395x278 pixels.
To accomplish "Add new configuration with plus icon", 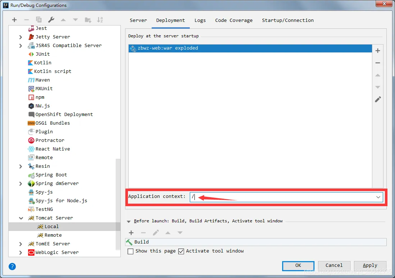I will (x=14, y=20).
